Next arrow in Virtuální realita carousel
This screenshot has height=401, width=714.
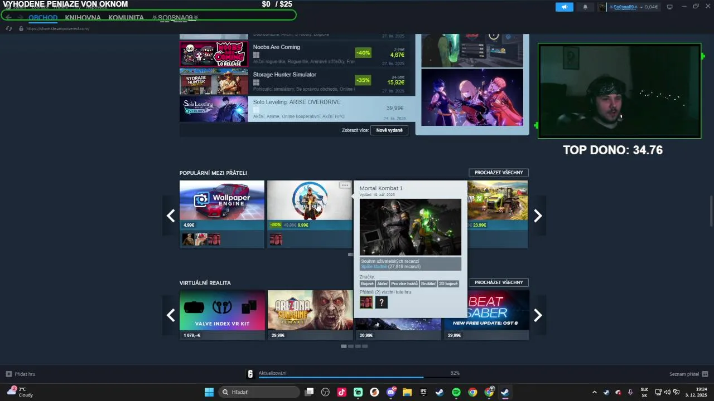coord(538,315)
